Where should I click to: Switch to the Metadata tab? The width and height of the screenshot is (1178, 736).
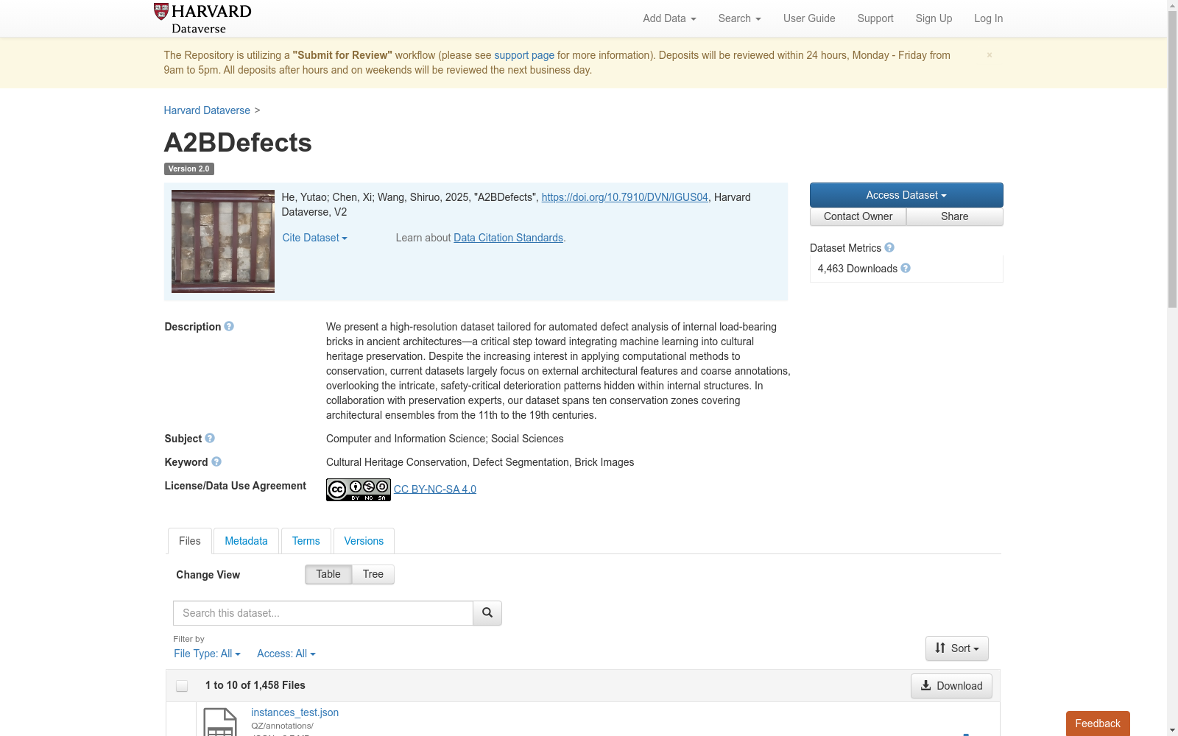pyautogui.click(x=246, y=541)
